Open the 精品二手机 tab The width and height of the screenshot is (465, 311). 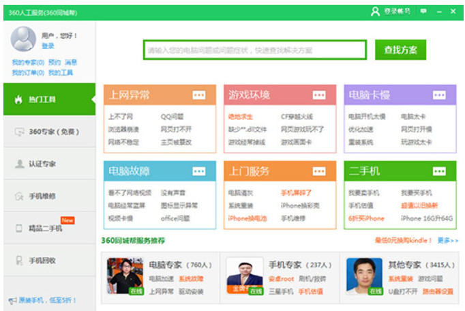click(x=45, y=228)
